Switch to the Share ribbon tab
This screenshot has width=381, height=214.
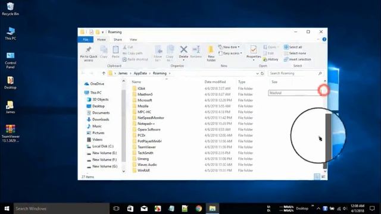pos(118,39)
